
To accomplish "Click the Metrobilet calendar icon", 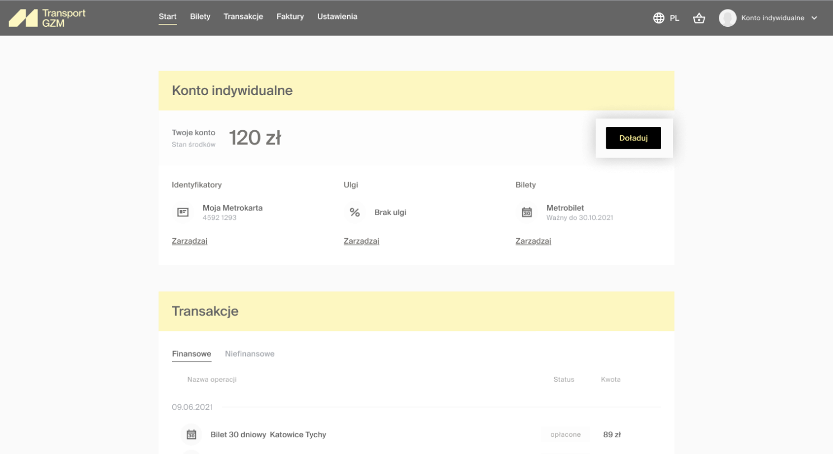I will click(526, 212).
